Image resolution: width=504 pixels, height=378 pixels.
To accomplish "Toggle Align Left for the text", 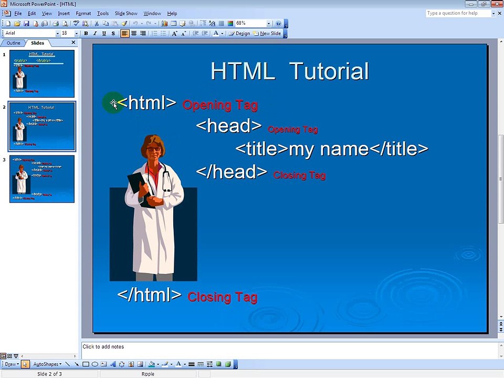I will (x=125, y=34).
